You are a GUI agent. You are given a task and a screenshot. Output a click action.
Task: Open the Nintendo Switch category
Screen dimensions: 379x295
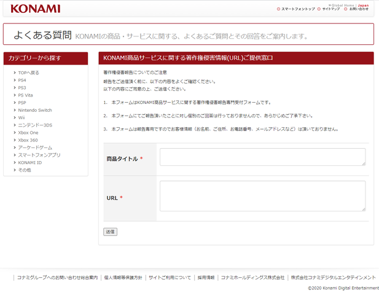click(x=35, y=110)
